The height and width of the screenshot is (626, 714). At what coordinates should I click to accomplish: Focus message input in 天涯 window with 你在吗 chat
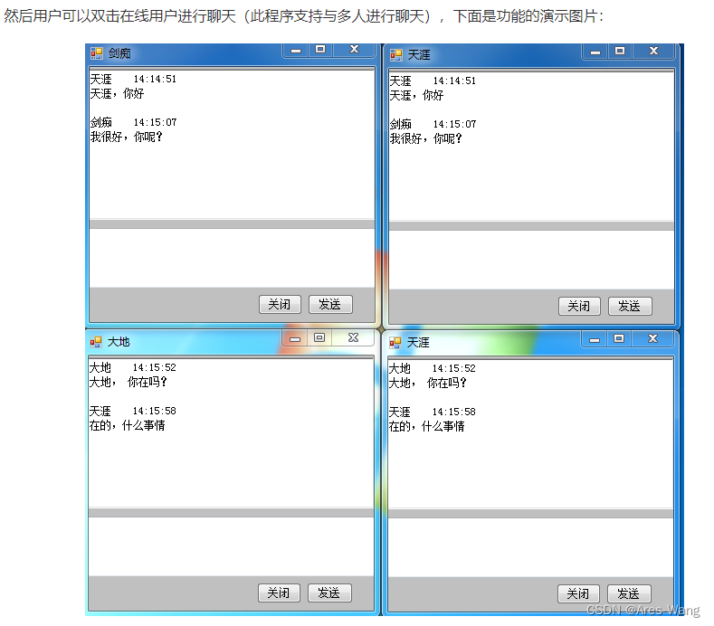(x=530, y=547)
